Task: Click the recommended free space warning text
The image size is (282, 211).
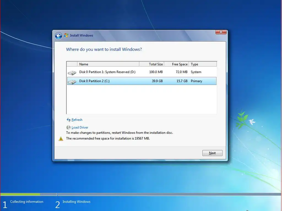Action: tap(108, 138)
